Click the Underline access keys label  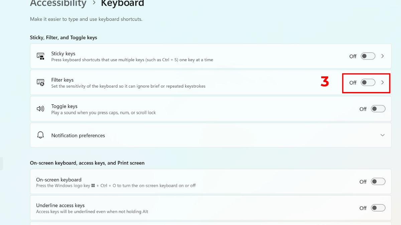pyautogui.click(x=60, y=205)
